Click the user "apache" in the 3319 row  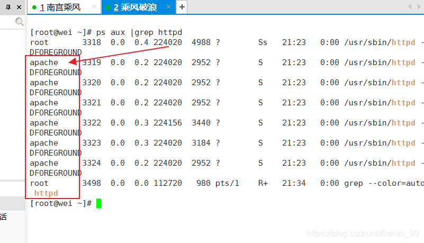[44, 62]
